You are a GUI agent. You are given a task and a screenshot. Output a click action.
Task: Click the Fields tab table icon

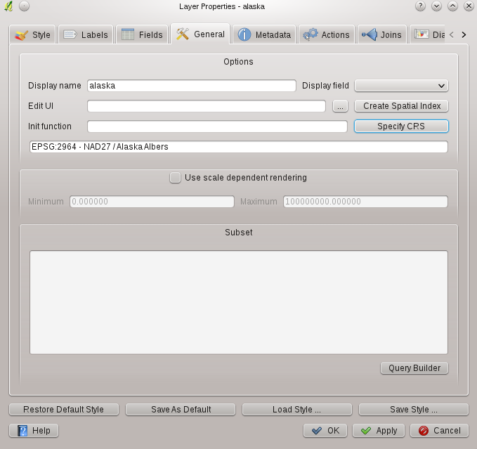point(128,34)
